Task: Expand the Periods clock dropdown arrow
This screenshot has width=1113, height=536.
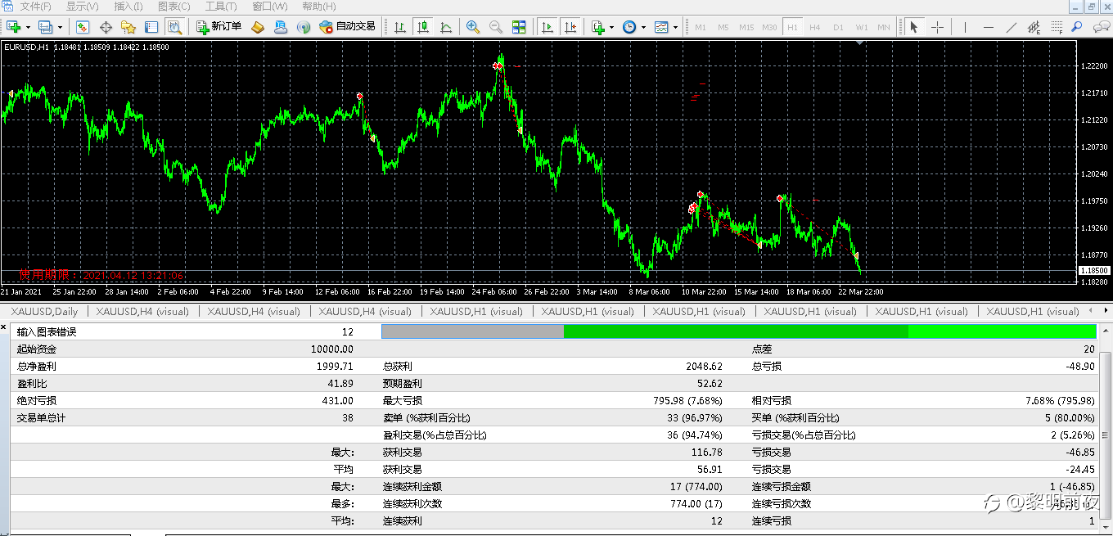Action: tap(643, 27)
